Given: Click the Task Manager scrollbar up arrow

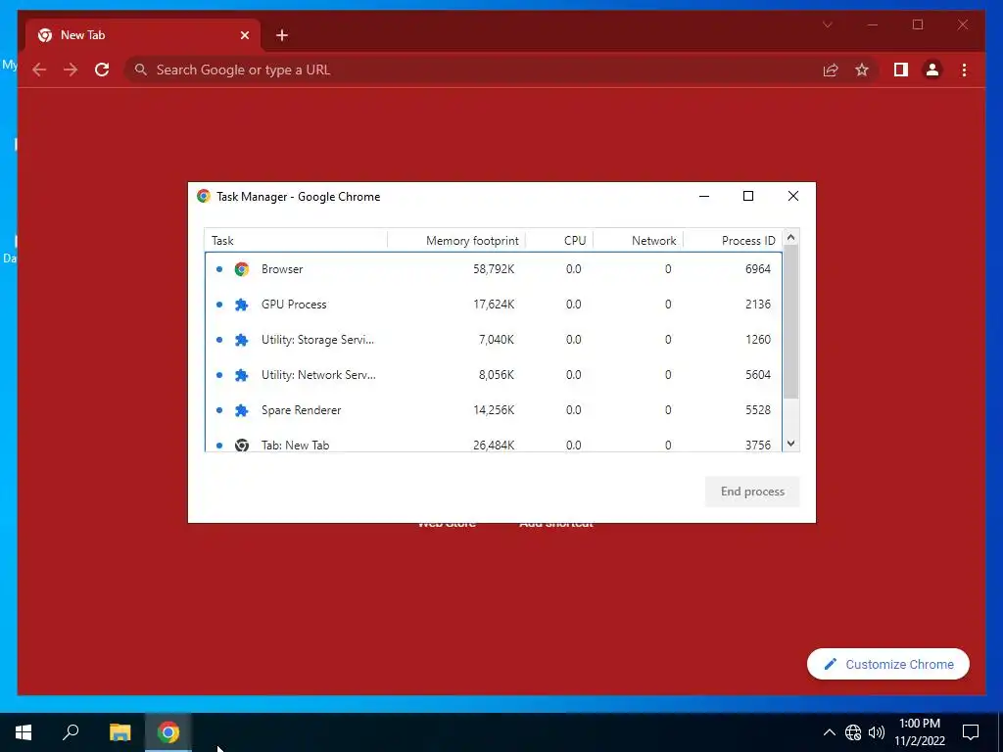Looking at the screenshot, I should click(x=791, y=238).
